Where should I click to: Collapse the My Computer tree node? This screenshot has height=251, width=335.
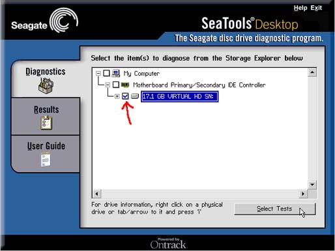98,74
